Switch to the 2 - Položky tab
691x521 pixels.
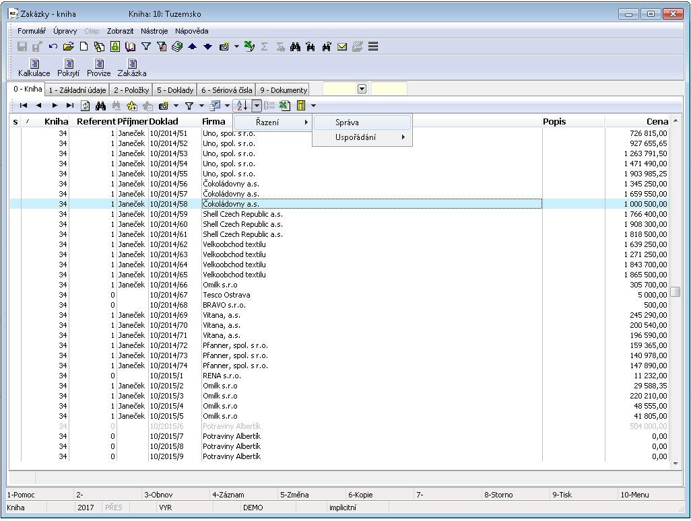pos(131,90)
